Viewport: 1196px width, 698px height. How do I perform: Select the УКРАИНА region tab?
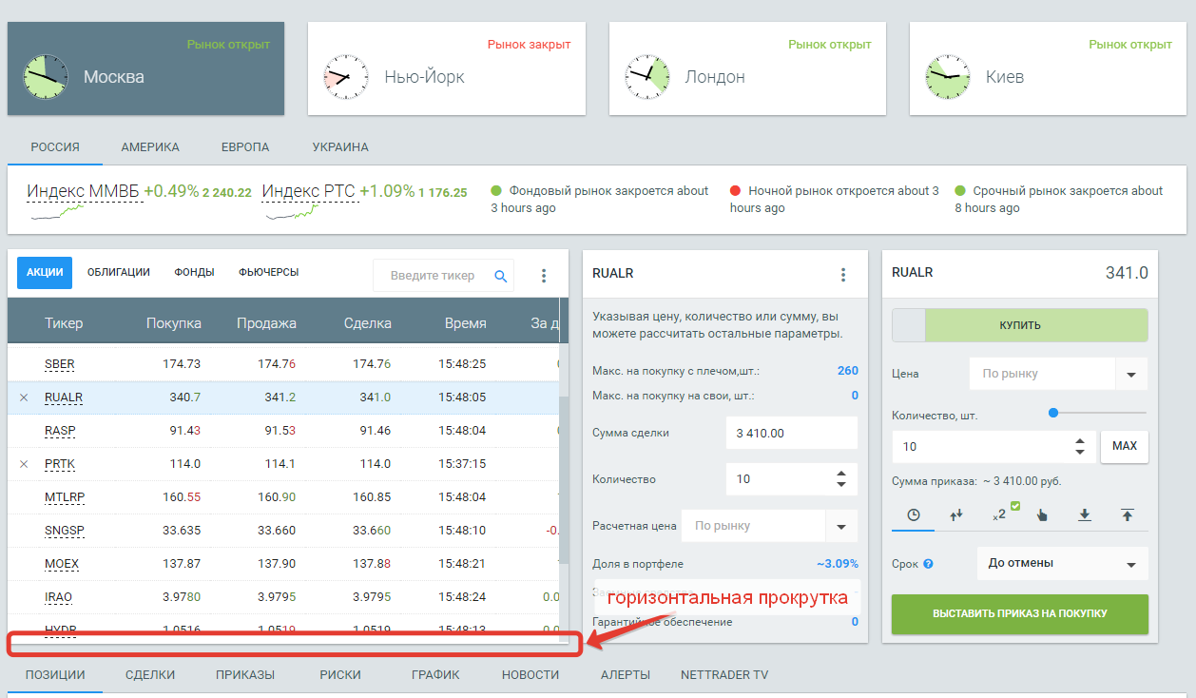click(x=340, y=147)
